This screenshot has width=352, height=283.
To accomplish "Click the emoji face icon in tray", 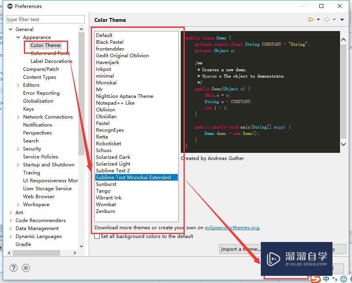I will (x=344, y=279).
